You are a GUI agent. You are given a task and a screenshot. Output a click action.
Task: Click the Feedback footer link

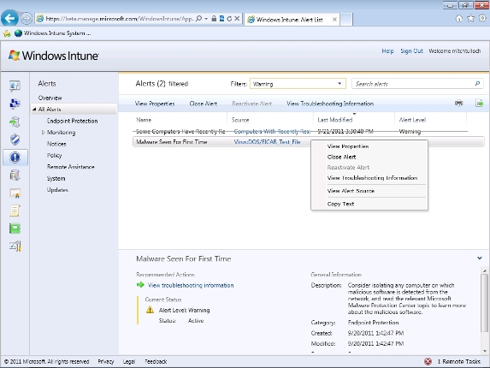tap(156, 361)
